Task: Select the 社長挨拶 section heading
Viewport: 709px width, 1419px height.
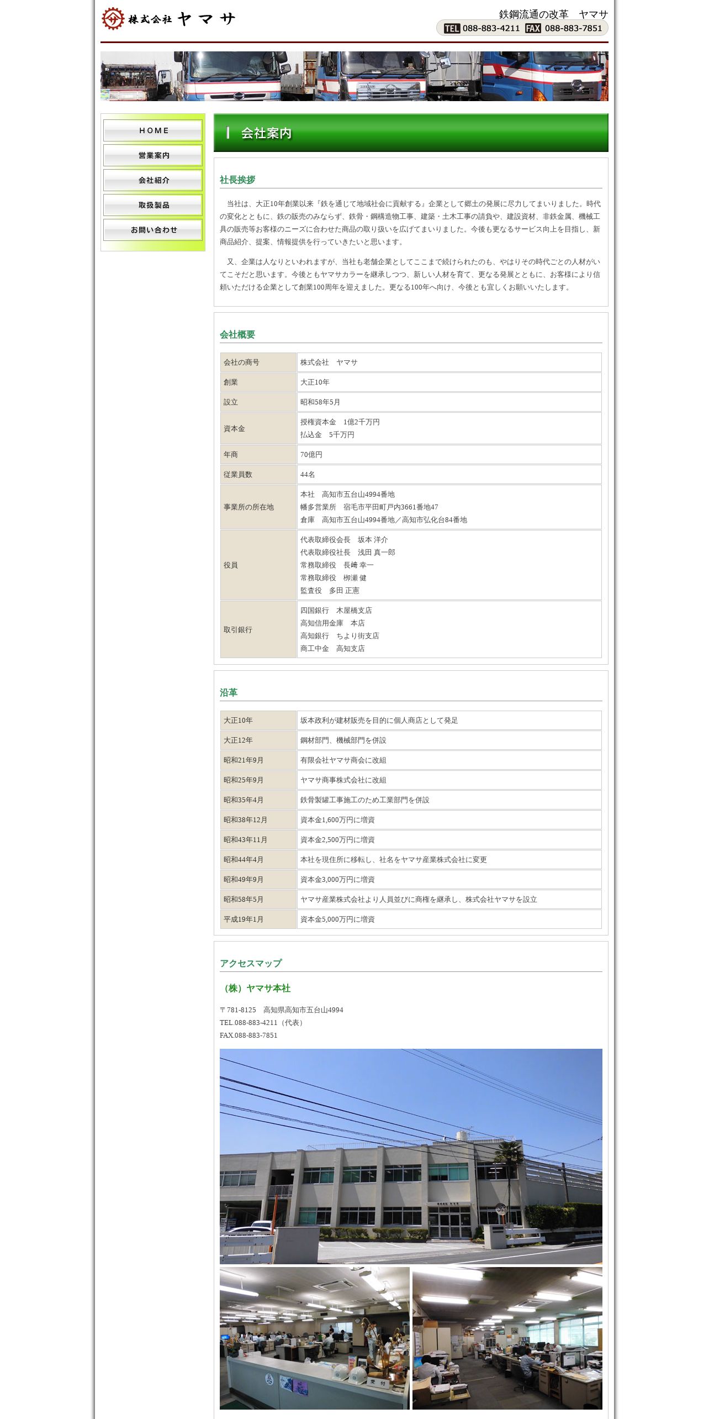Action: [237, 180]
